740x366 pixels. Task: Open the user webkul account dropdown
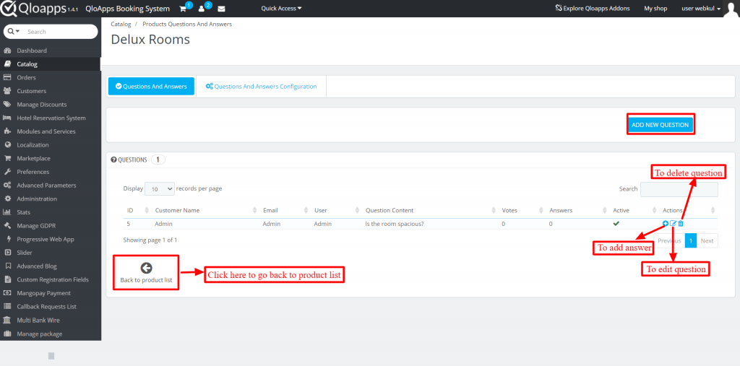701,9
